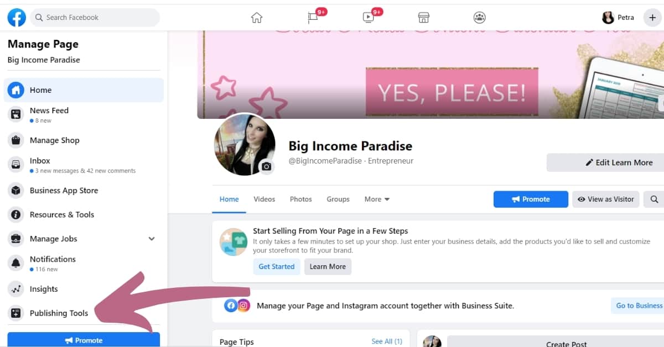Open the Pages flag icon with notification badge
The width and height of the screenshot is (664, 347).
click(x=312, y=17)
